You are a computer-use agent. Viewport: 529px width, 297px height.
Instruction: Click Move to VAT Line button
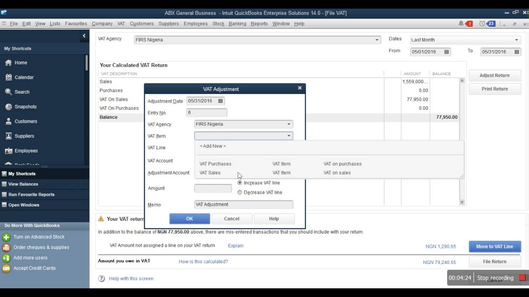[495, 247]
